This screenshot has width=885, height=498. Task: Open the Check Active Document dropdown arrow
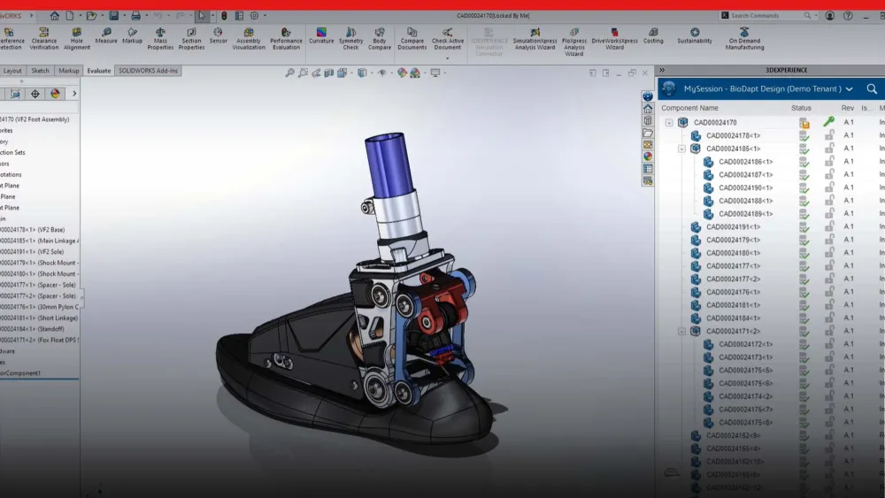[x=448, y=58]
